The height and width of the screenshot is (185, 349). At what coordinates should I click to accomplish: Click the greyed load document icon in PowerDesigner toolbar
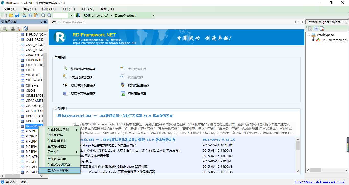click(310, 29)
